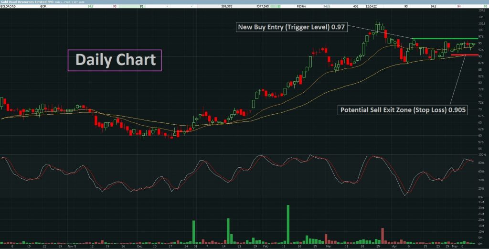Click the 100% stochastic axis label
Screen dimensions: 489x249
point(482,155)
